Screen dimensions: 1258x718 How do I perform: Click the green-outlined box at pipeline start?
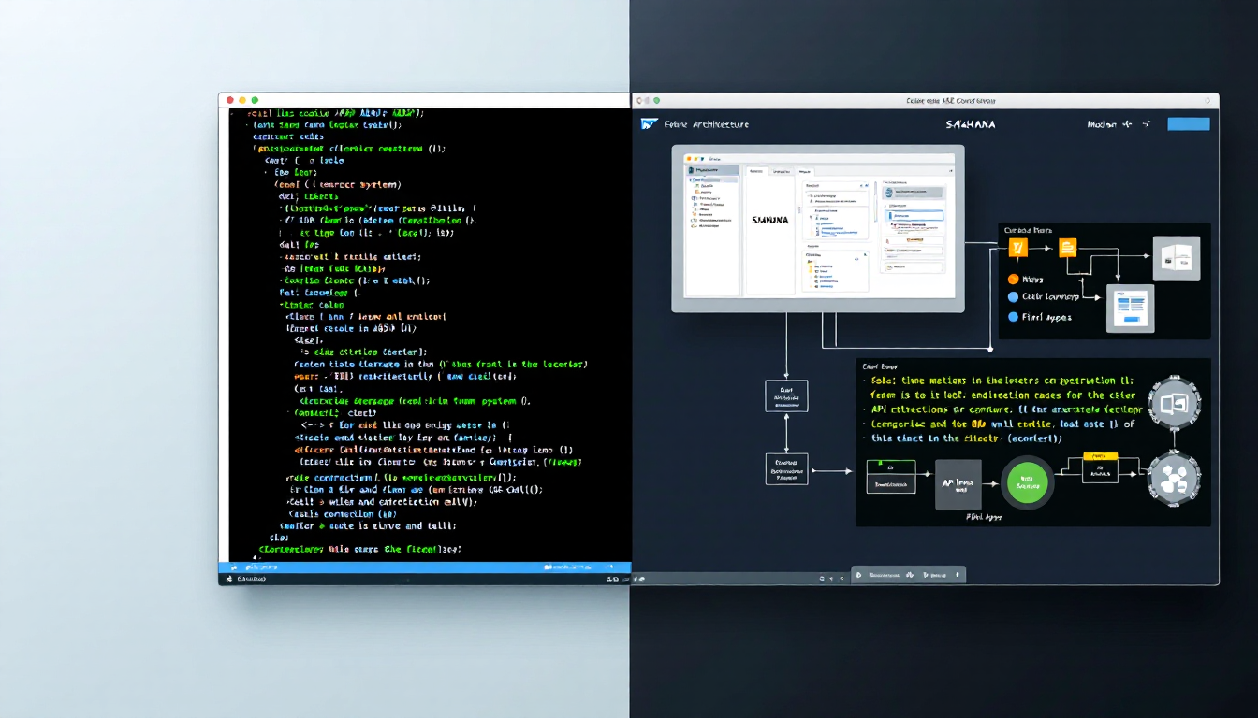pos(893,476)
